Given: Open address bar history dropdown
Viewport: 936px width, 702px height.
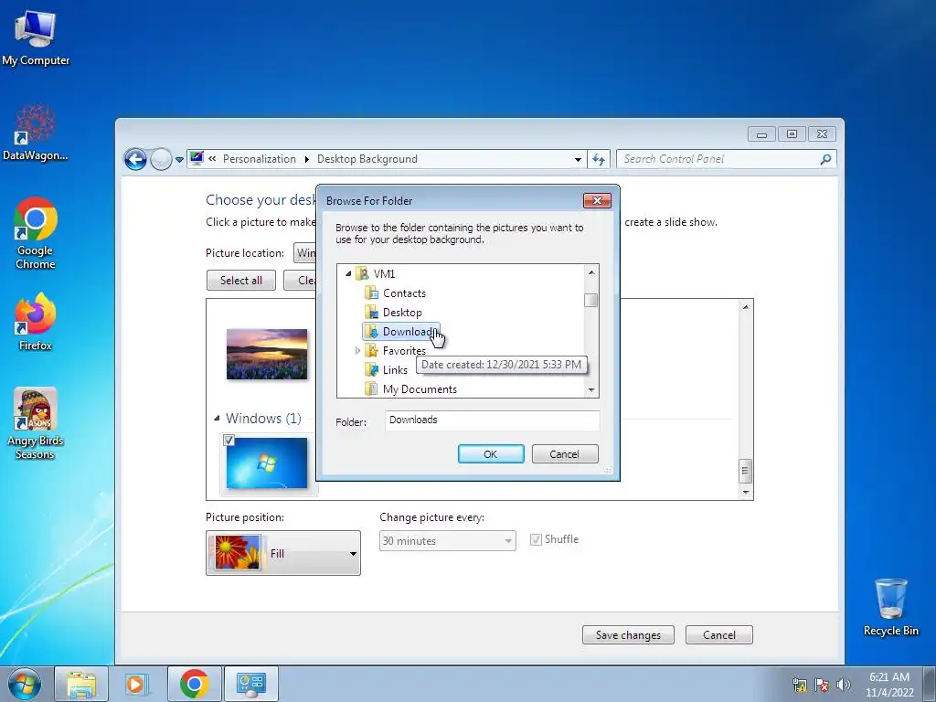Looking at the screenshot, I should [578, 159].
